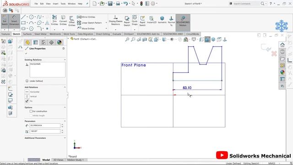Open the Surfaces tab

[x=27, y=34]
